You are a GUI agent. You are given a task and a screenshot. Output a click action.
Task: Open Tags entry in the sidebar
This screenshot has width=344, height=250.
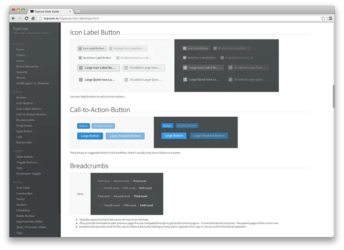19,233
